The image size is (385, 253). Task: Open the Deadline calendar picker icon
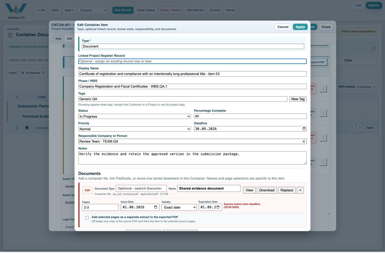[x=304, y=129]
